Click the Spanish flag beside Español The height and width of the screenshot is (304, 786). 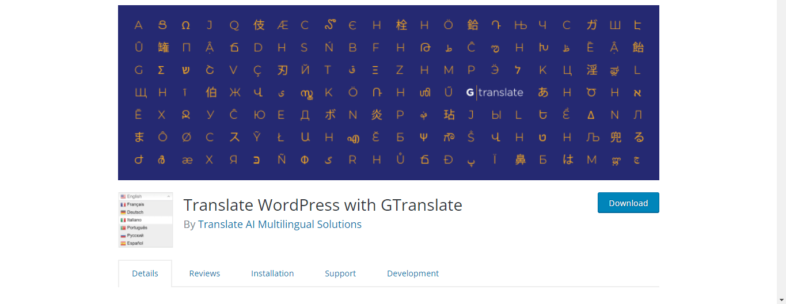coord(123,244)
